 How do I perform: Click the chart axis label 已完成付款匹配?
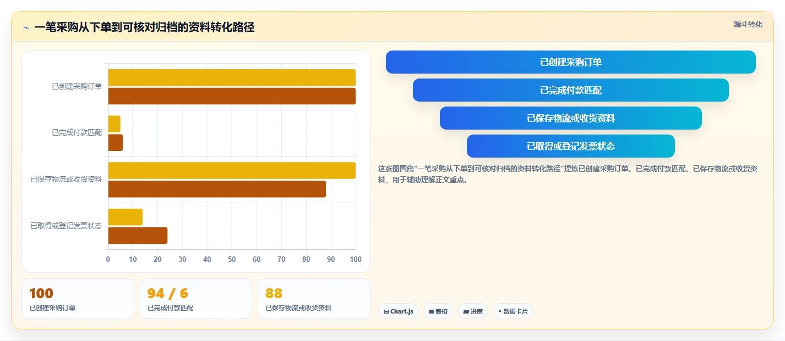(77, 132)
